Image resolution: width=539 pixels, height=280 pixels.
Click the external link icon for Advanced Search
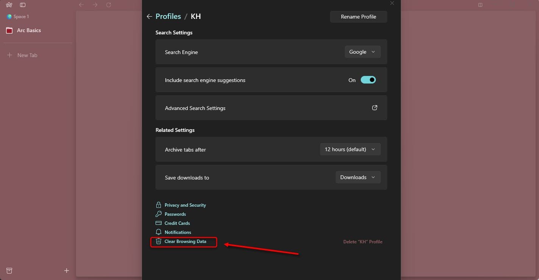(374, 108)
